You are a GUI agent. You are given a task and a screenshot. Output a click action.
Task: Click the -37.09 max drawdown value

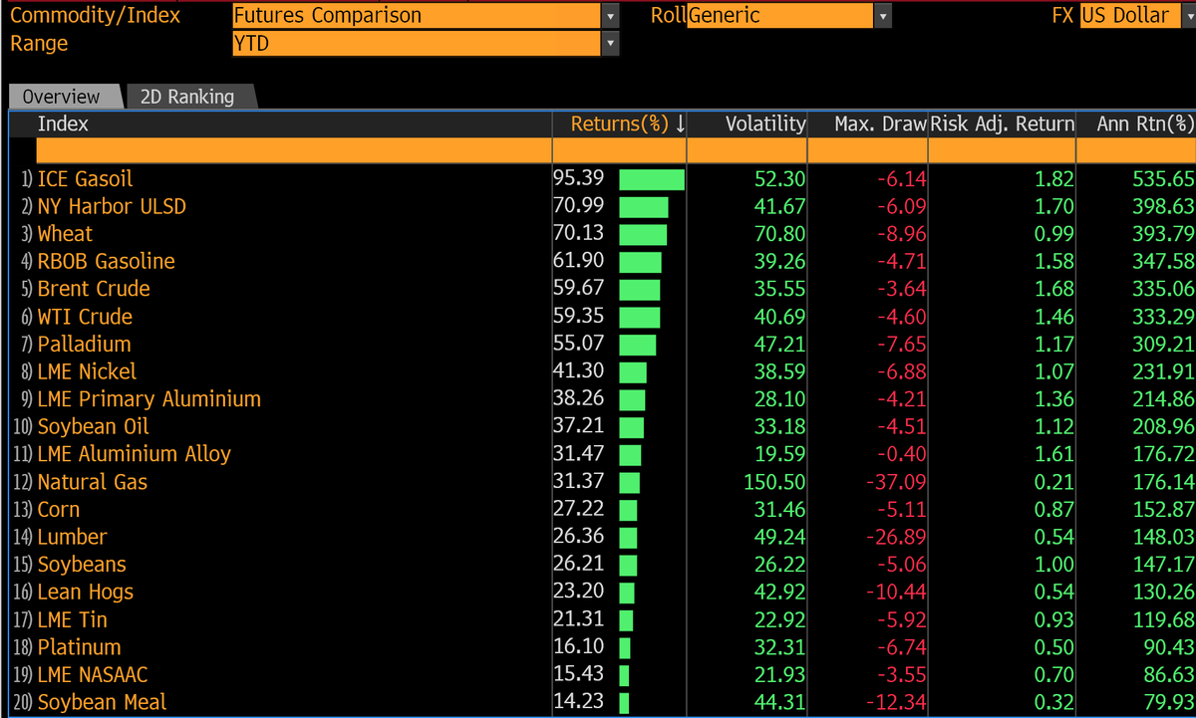coord(895,482)
